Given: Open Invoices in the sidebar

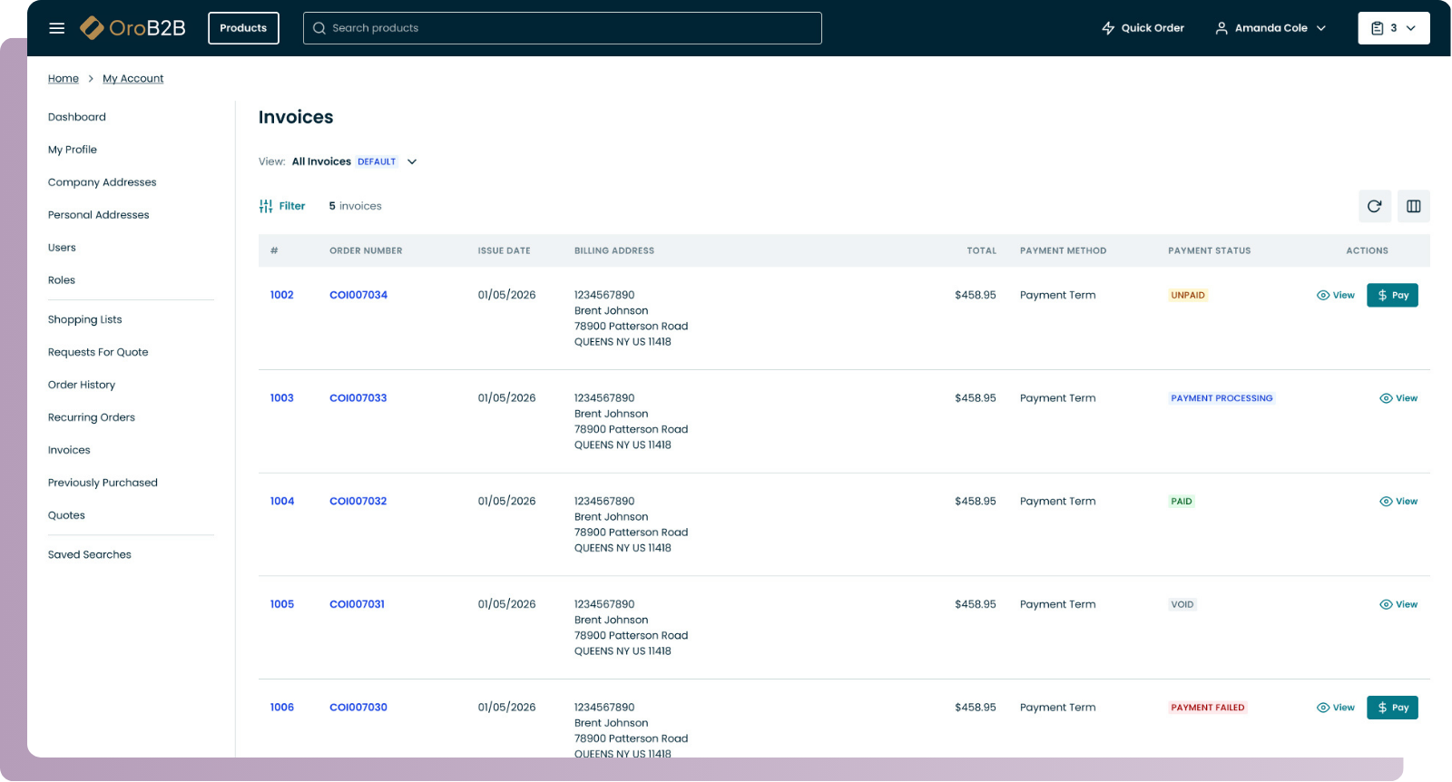Looking at the screenshot, I should click(69, 450).
